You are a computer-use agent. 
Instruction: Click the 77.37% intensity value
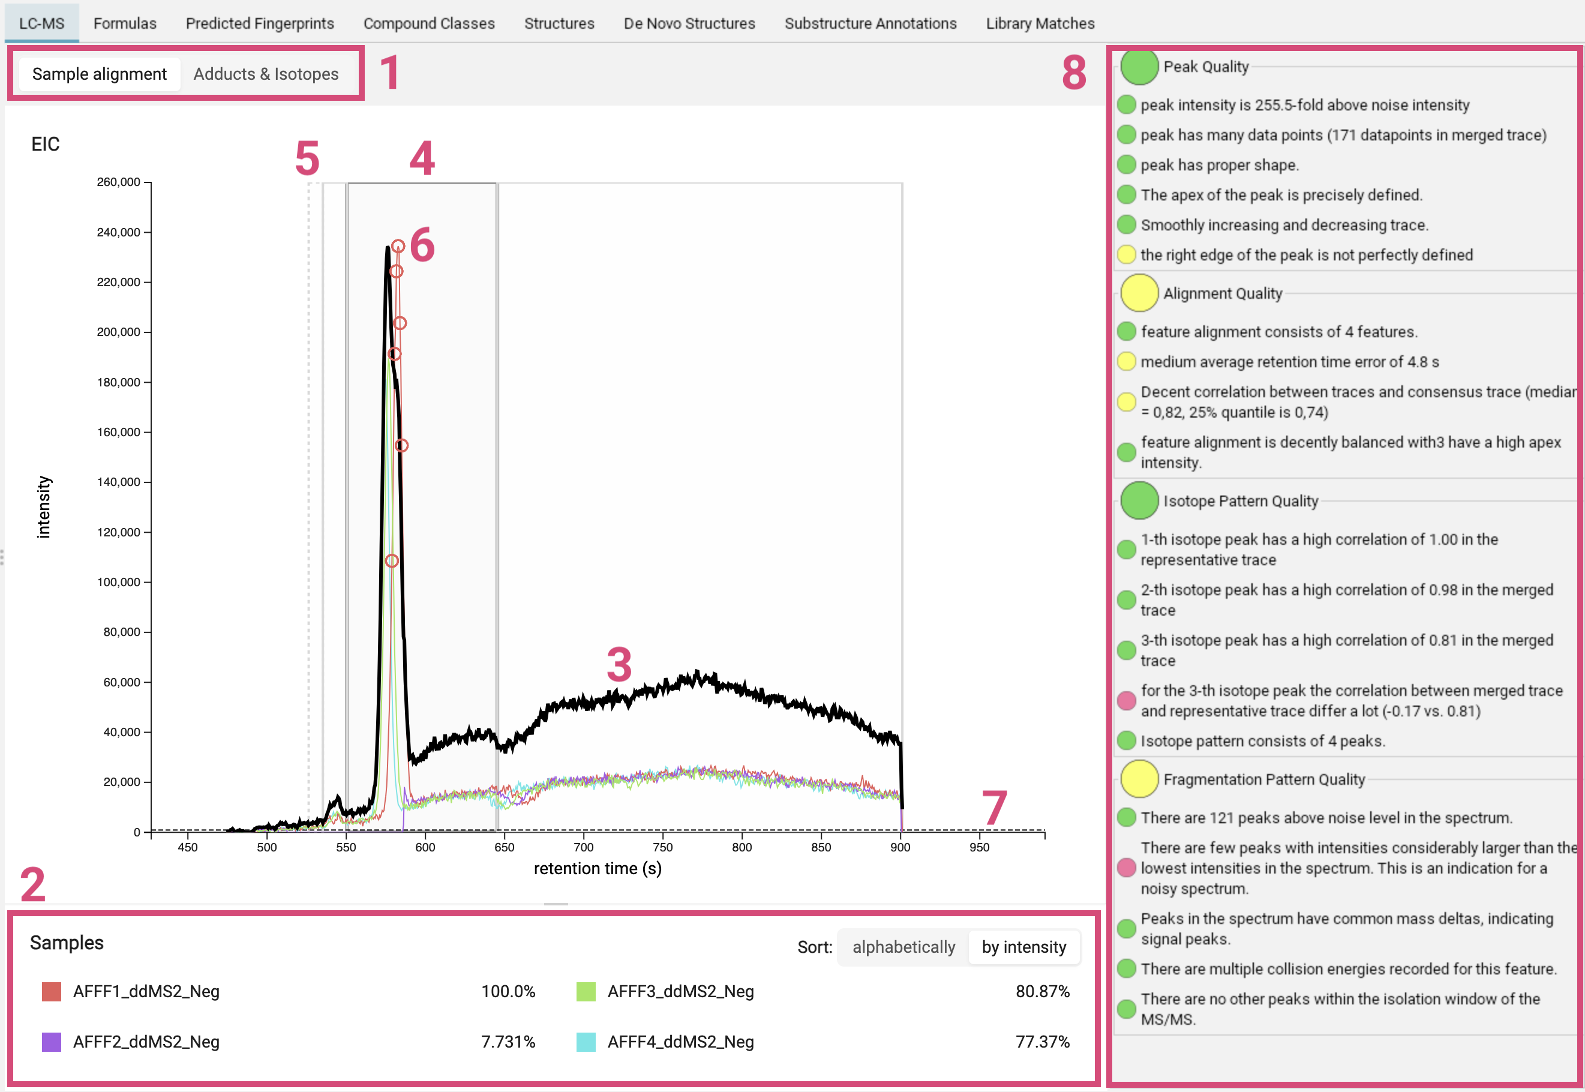point(1042,1042)
